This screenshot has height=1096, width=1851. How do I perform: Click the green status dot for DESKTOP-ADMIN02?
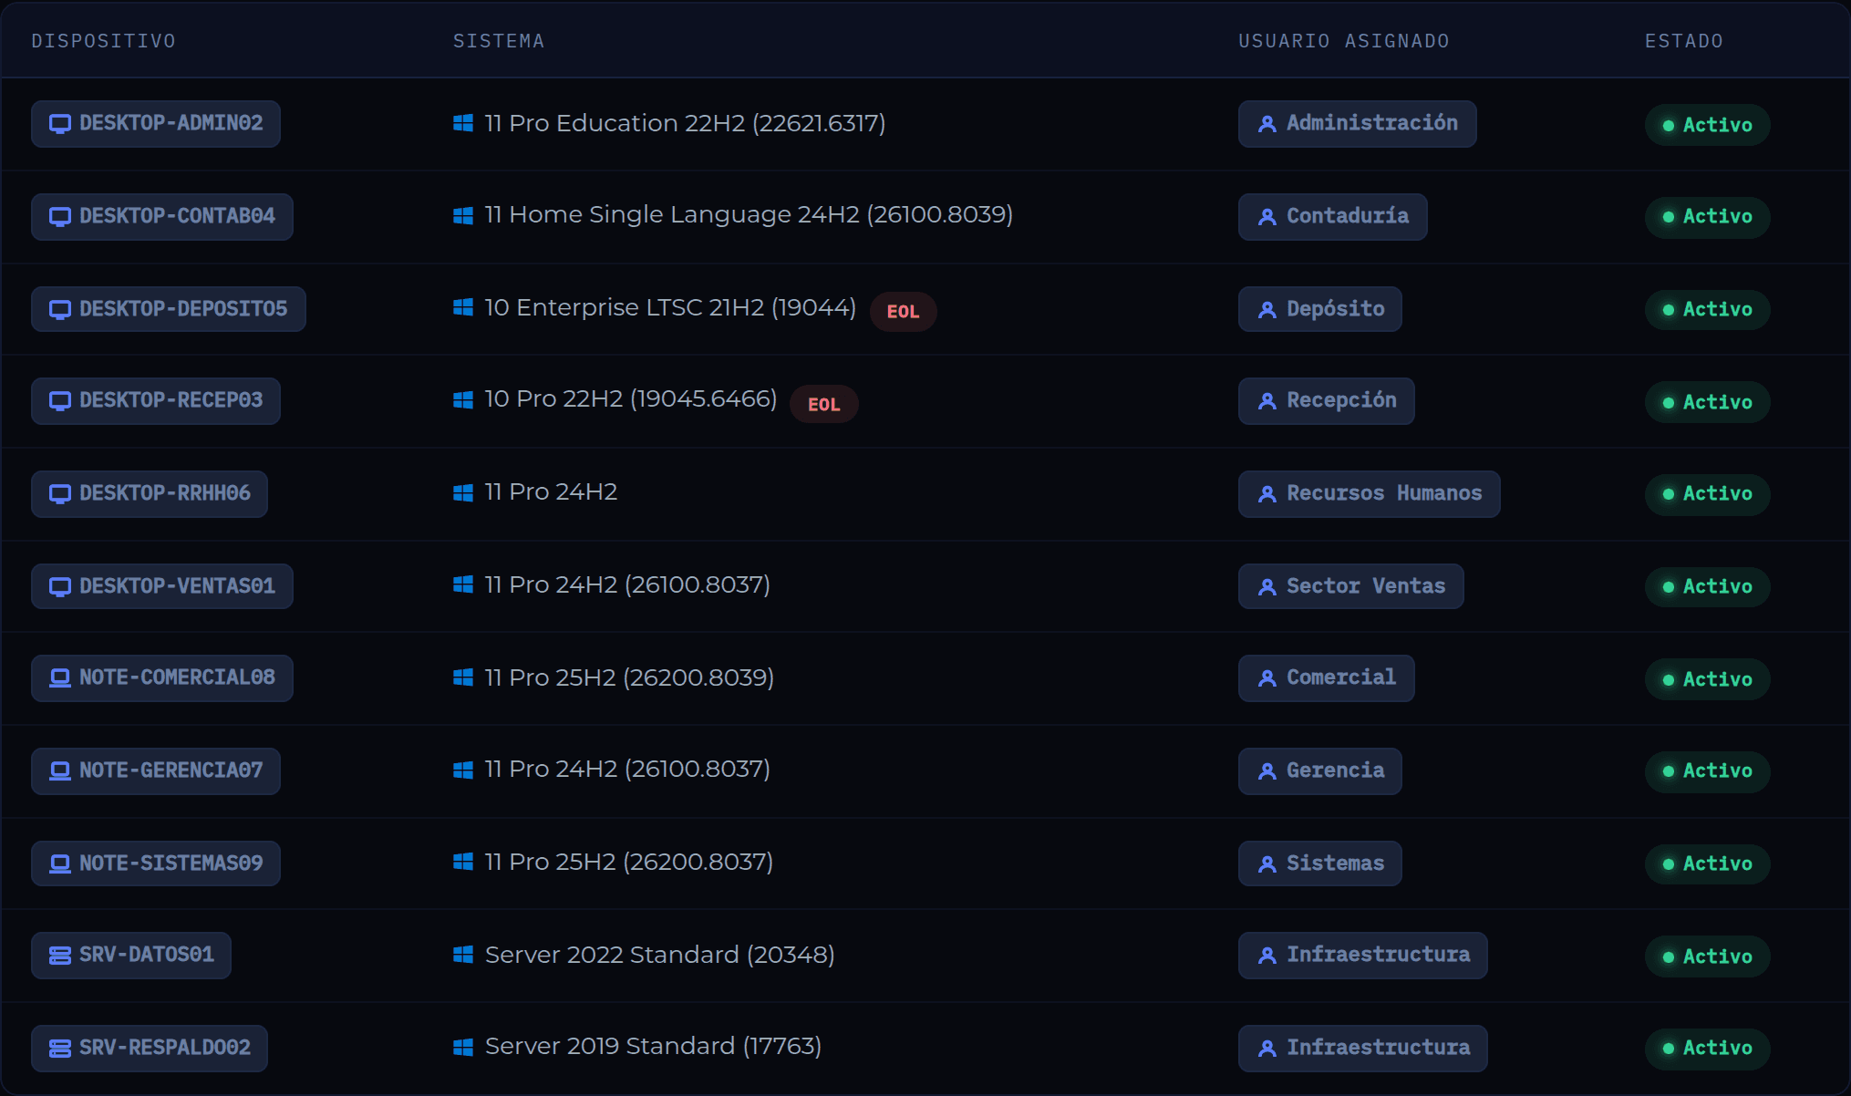click(x=1669, y=126)
